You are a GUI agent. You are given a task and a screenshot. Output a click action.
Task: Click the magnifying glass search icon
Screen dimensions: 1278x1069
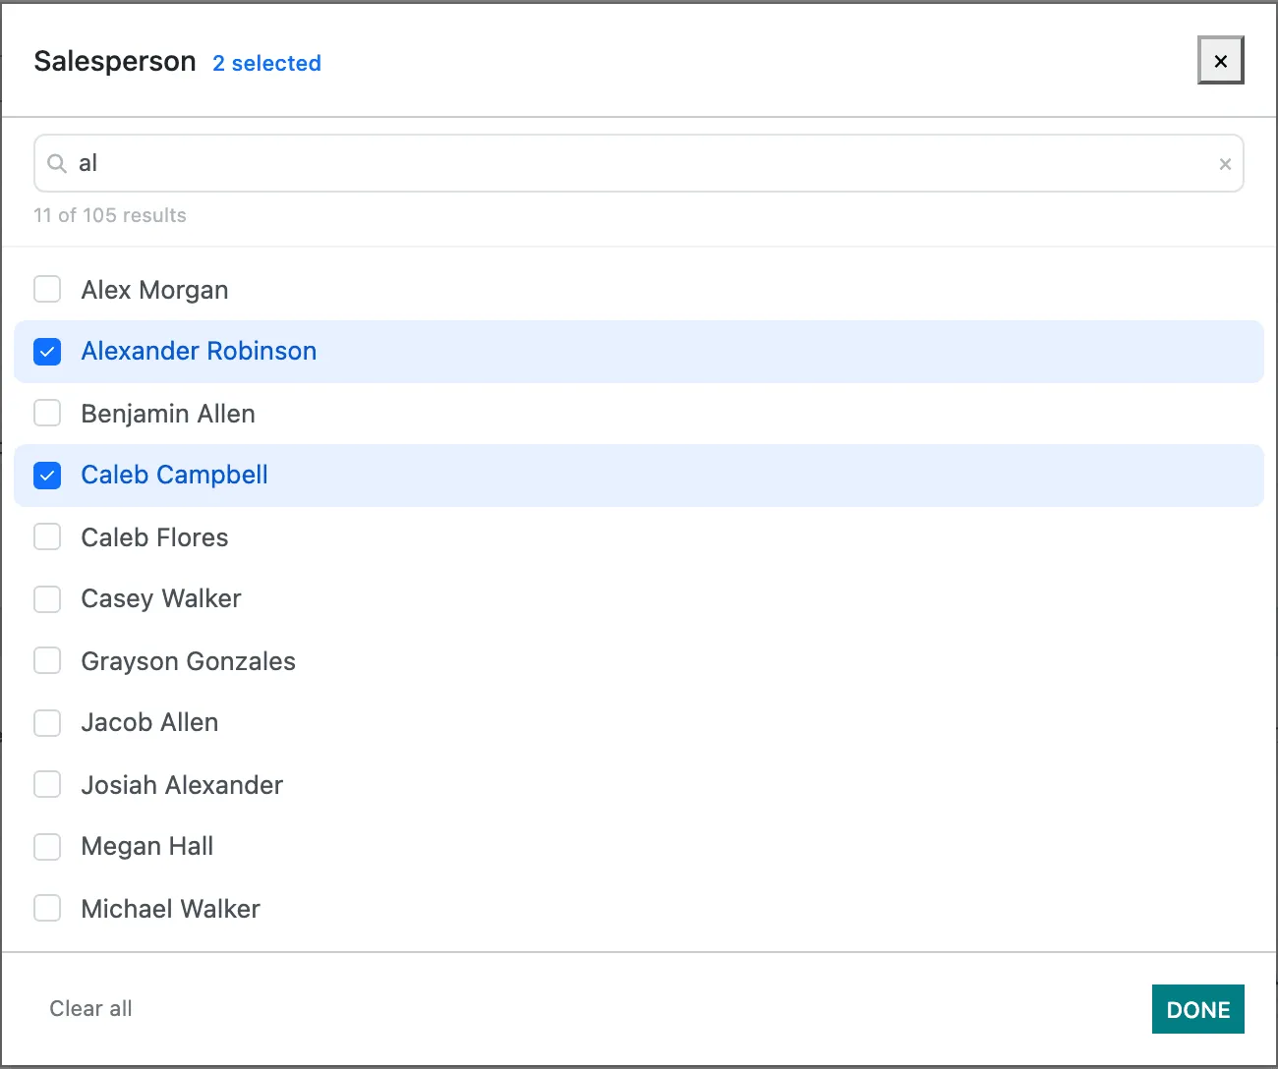57,163
